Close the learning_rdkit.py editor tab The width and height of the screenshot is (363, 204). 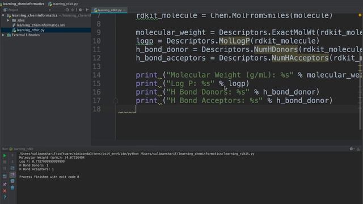125,10
